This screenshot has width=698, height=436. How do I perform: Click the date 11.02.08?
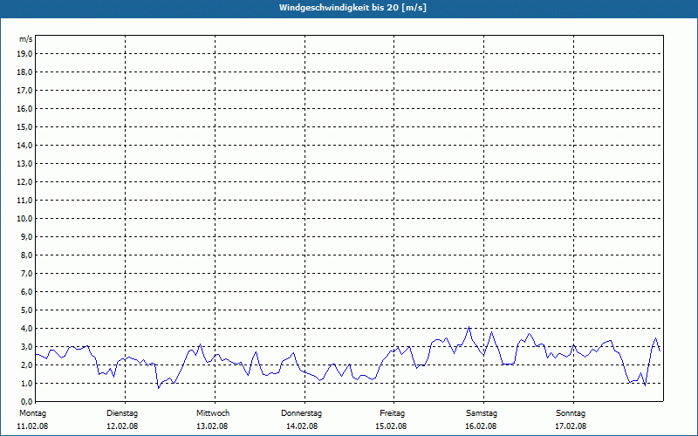[32, 426]
